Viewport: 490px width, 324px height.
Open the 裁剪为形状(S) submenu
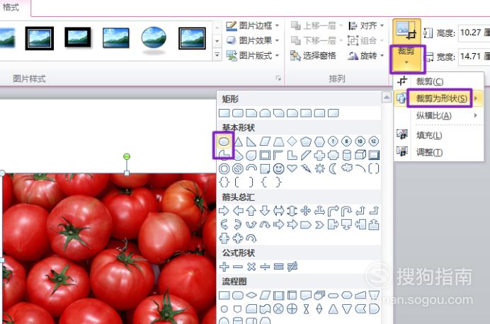tap(439, 98)
